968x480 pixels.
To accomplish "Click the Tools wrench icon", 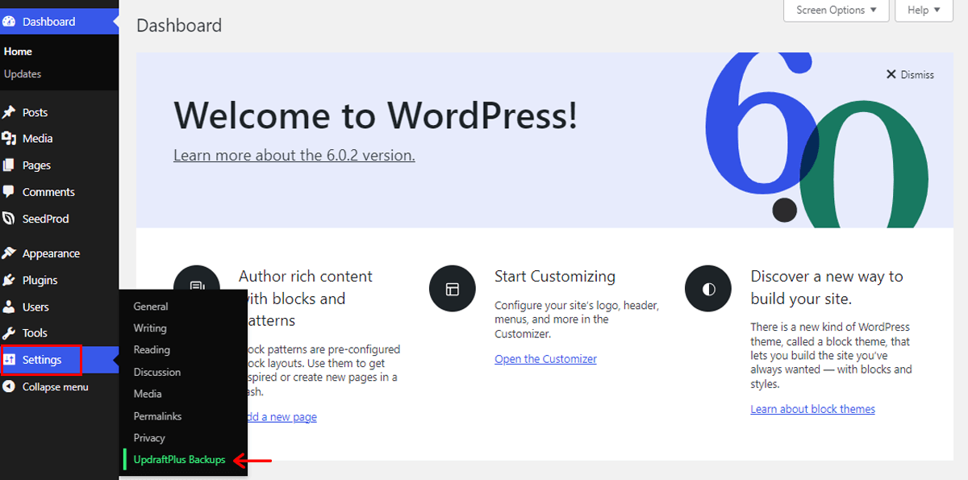I will (x=9, y=333).
